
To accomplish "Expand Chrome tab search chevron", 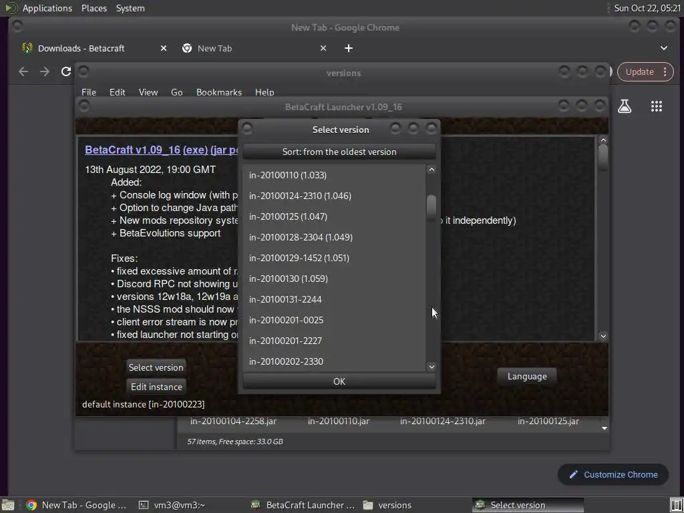I will pos(663,48).
